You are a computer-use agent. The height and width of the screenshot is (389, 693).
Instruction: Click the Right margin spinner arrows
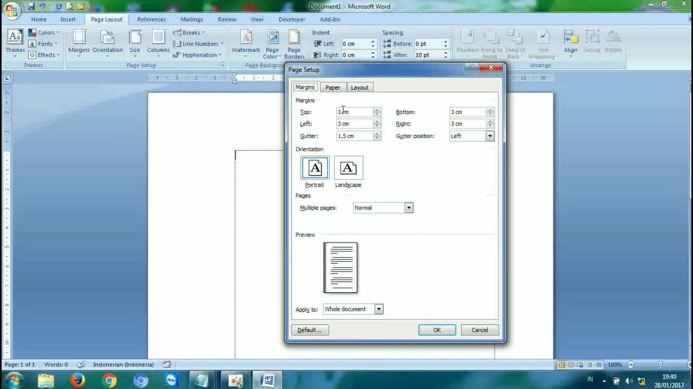[490, 124]
